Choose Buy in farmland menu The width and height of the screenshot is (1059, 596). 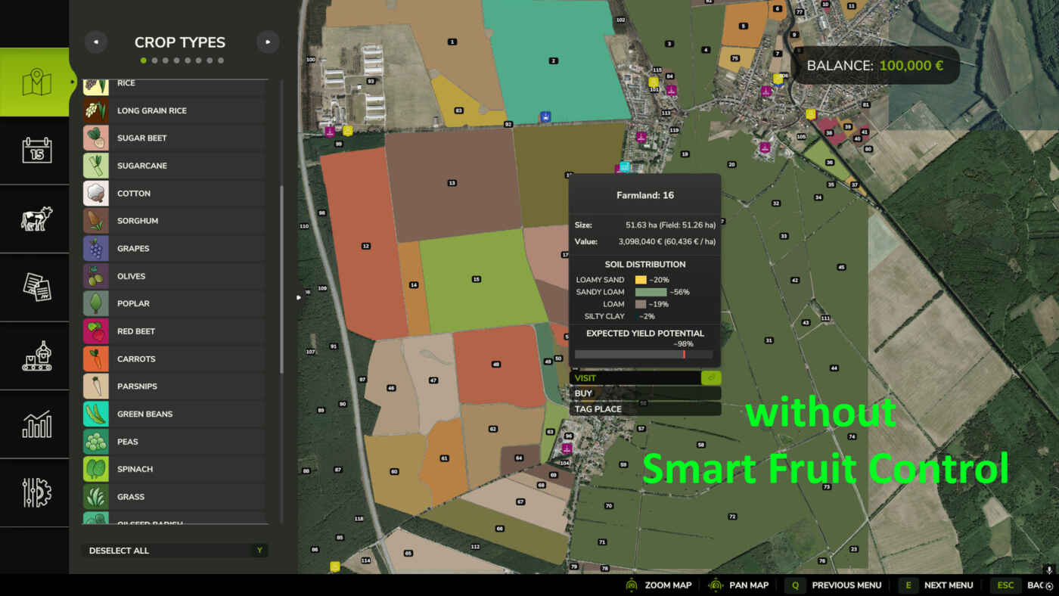click(x=644, y=393)
